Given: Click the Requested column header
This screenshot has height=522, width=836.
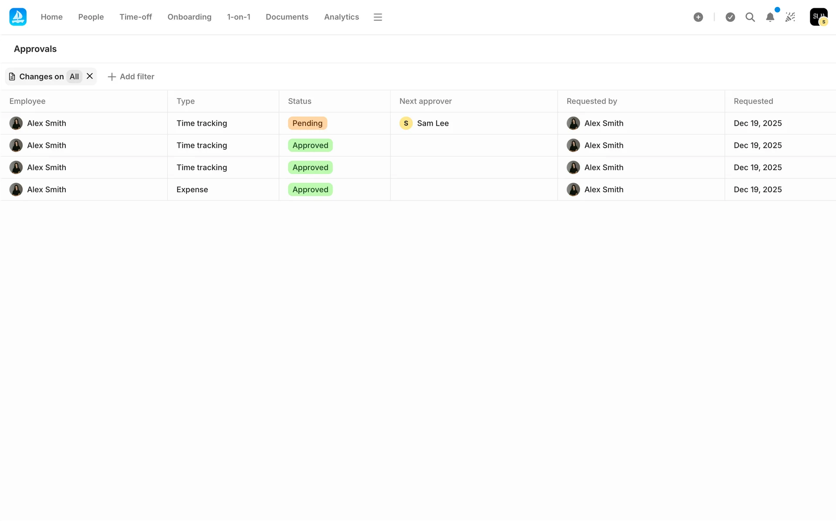Looking at the screenshot, I should pyautogui.click(x=753, y=101).
